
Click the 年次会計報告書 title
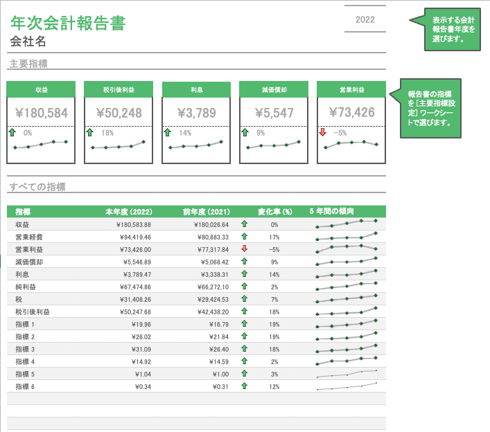(68, 23)
